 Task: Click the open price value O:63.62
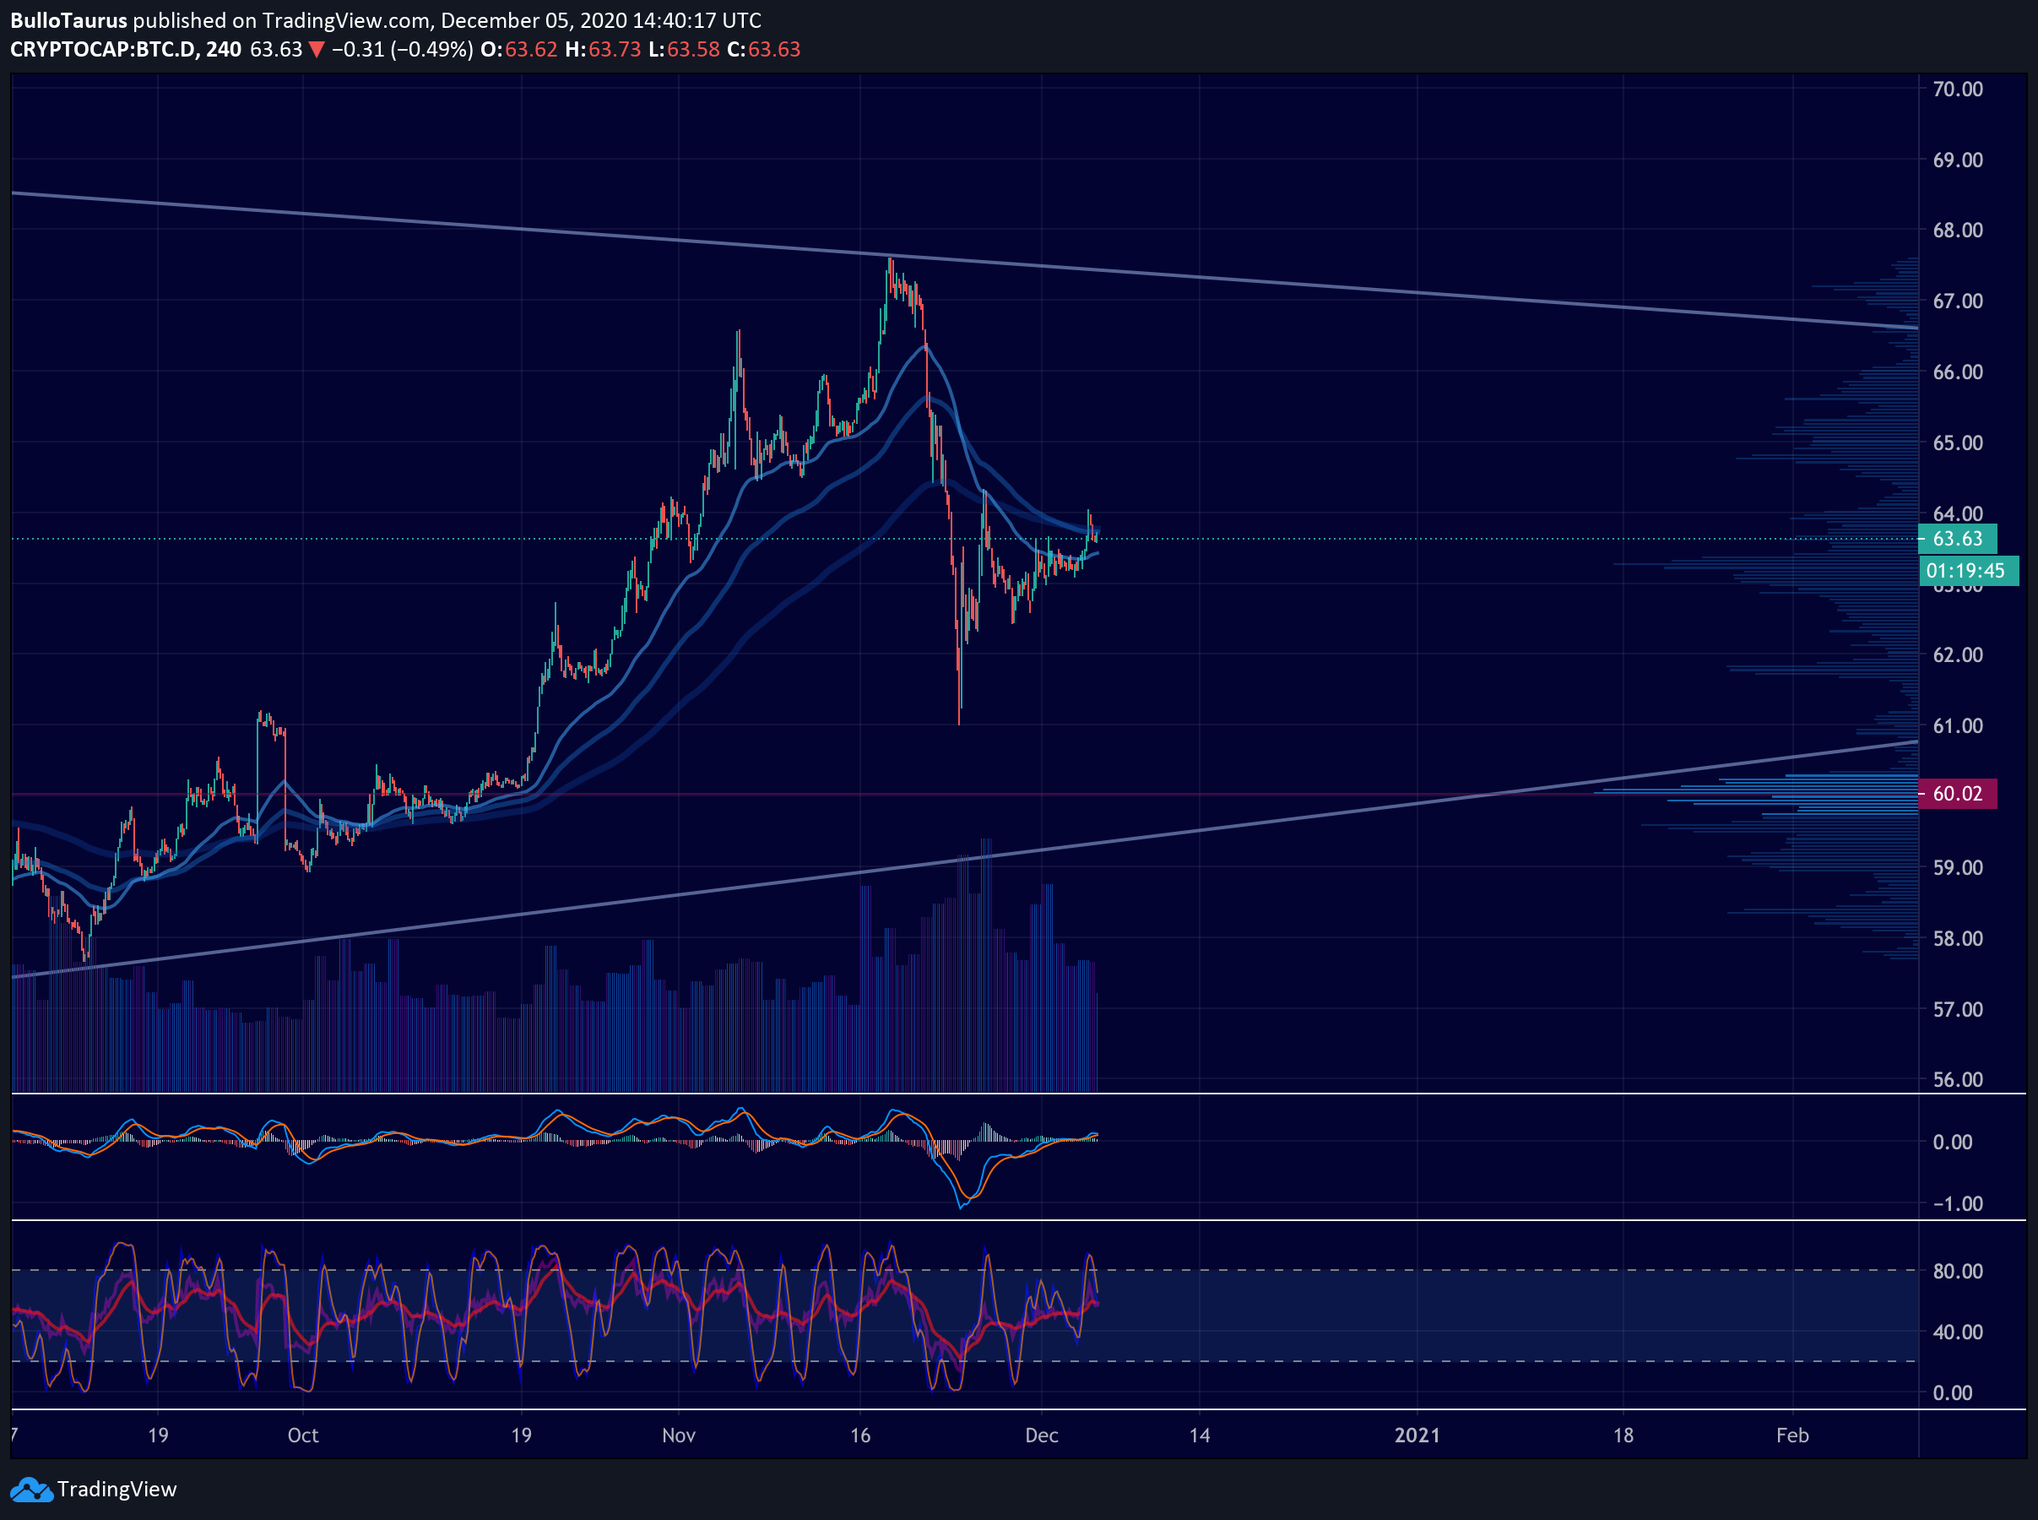pos(518,50)
